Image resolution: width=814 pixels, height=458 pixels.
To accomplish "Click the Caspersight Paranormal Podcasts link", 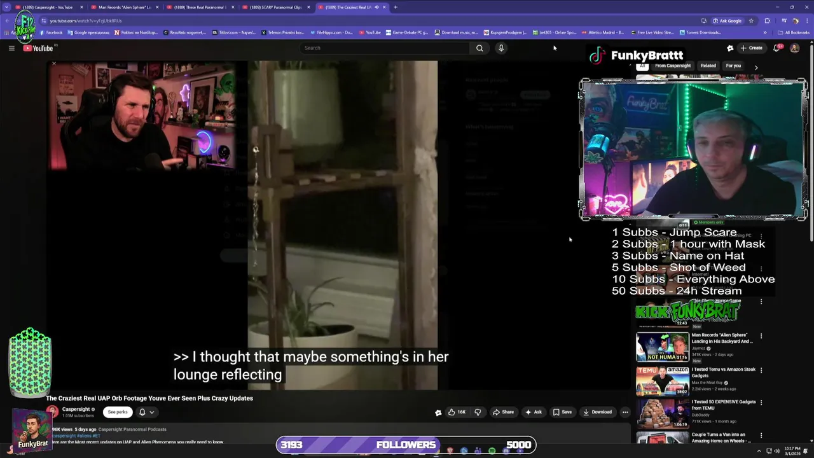I will click(x=132, y=429).
